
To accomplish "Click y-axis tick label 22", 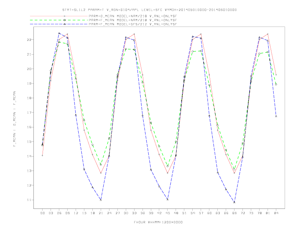I will click(x=29, y=40).
